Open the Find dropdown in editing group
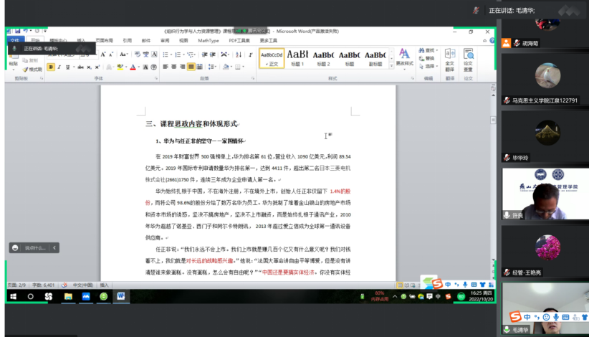Image resolution: width=589 pixels, height=337 pixels. pos(430,50)
